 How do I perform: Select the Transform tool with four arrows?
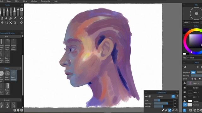pos(10,23)
